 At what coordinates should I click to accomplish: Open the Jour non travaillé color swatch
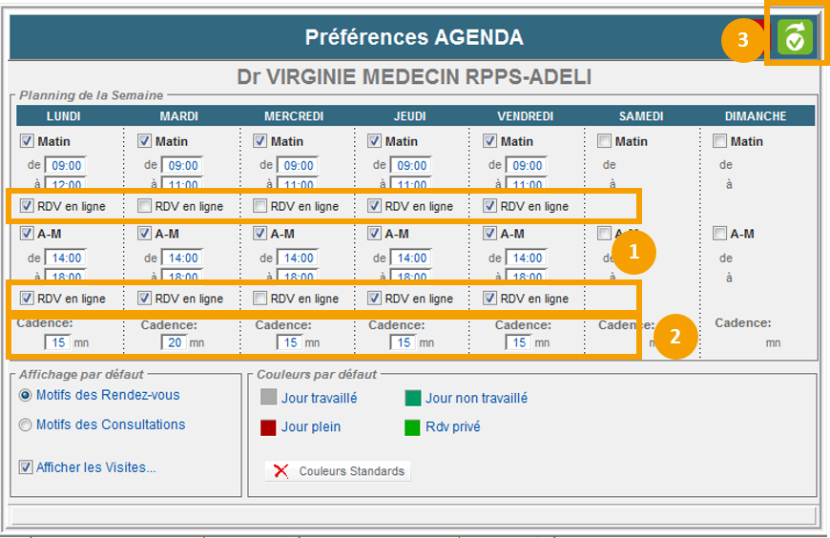(x=412, y=398)
